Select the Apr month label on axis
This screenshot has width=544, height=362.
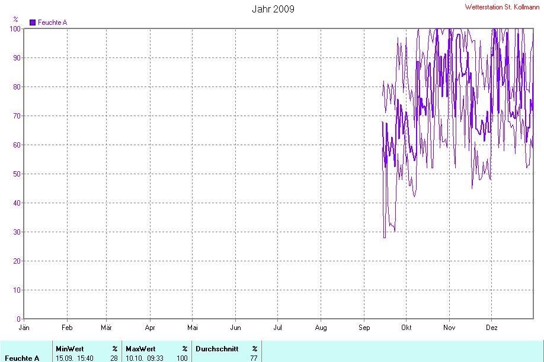[x=150, y=327]
